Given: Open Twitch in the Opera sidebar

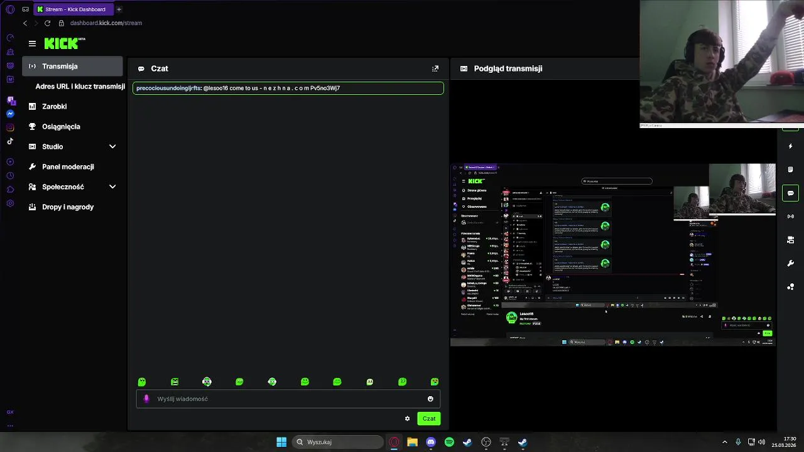Looking at the screenshot, I should 10,100.
